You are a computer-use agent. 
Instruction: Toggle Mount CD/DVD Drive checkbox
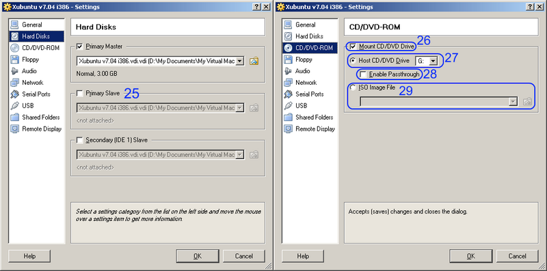(x=353, y=46)
